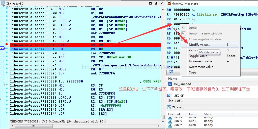This screenshot has width=258, height=129.
Task: Choose Increment value from the context menu
Action: pos(210,61)
